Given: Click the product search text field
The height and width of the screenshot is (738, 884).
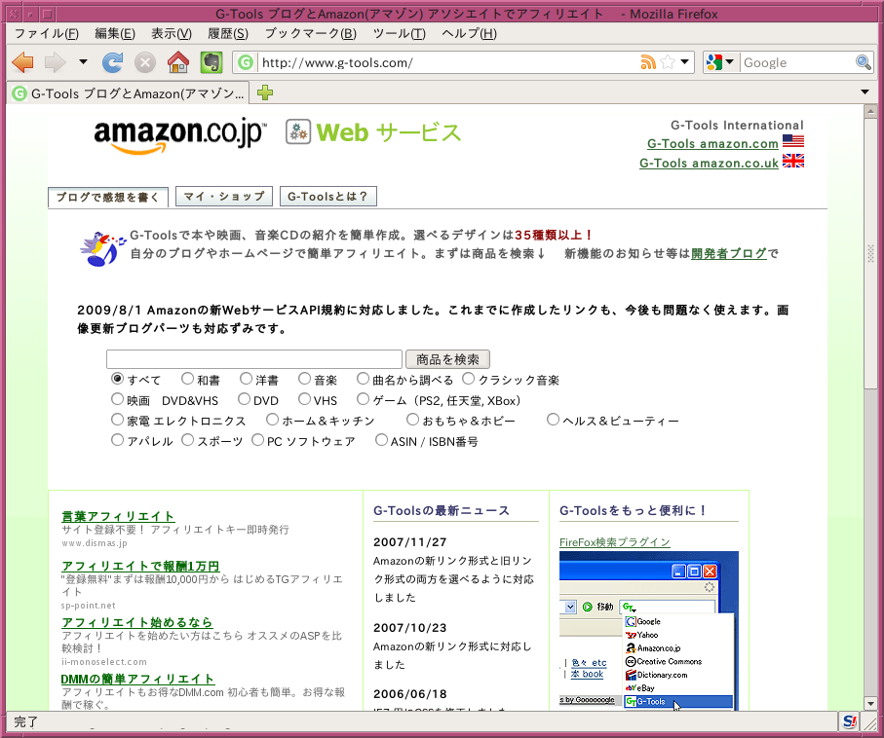Looking at the screenshot, I should pos(254,359).
